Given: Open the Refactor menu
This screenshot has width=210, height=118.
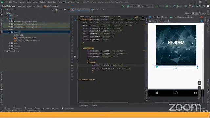Looking at the screenshot, I should pyautogui.click(x=43, y=2).
